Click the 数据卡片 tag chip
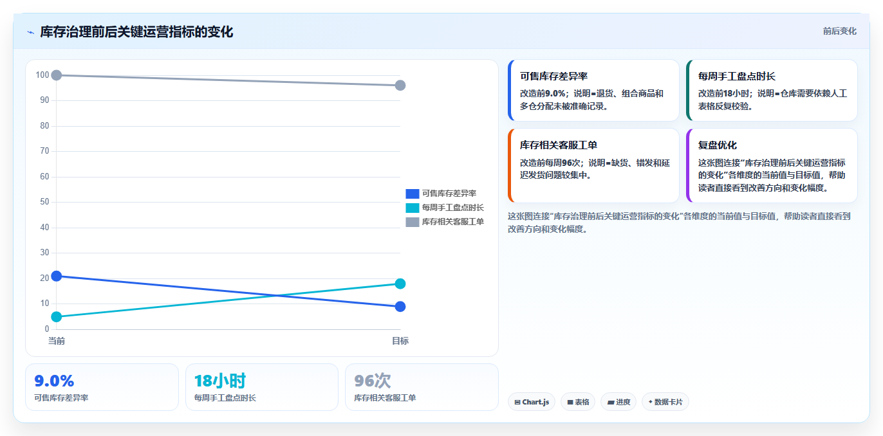The image size is (883, 436). (x=665, y=402)
